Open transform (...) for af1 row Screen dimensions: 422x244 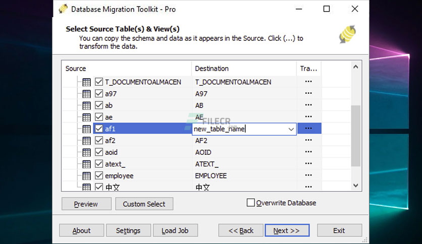pyautogui.click(x=308, y=129)
